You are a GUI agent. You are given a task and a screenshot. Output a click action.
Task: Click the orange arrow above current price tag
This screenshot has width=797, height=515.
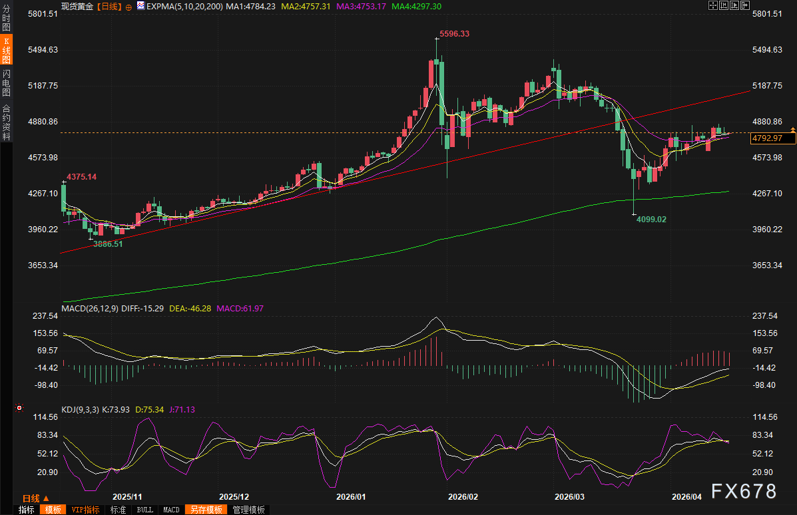point(792,128)
